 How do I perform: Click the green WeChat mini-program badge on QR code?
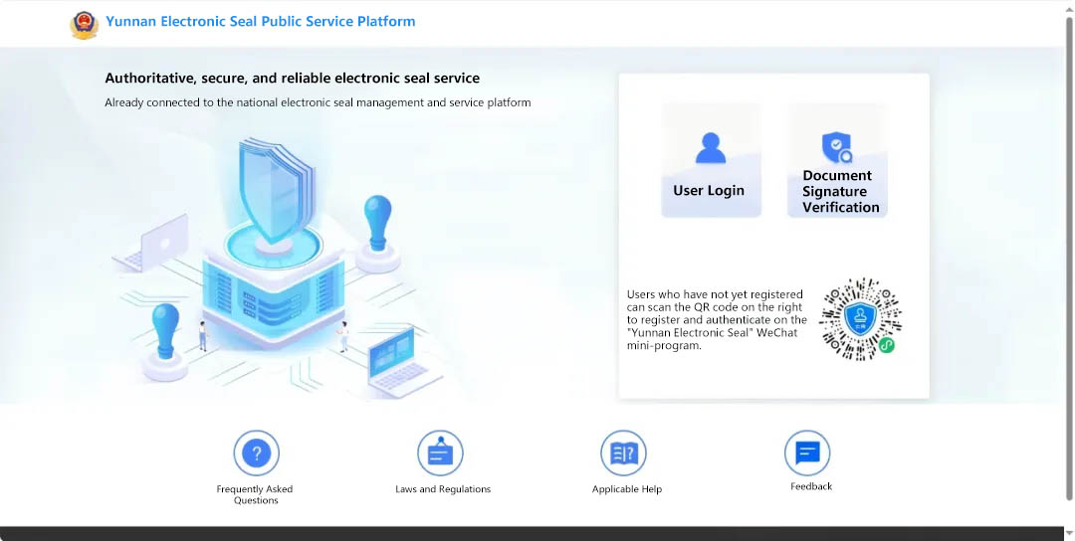[x=886, y=345]
